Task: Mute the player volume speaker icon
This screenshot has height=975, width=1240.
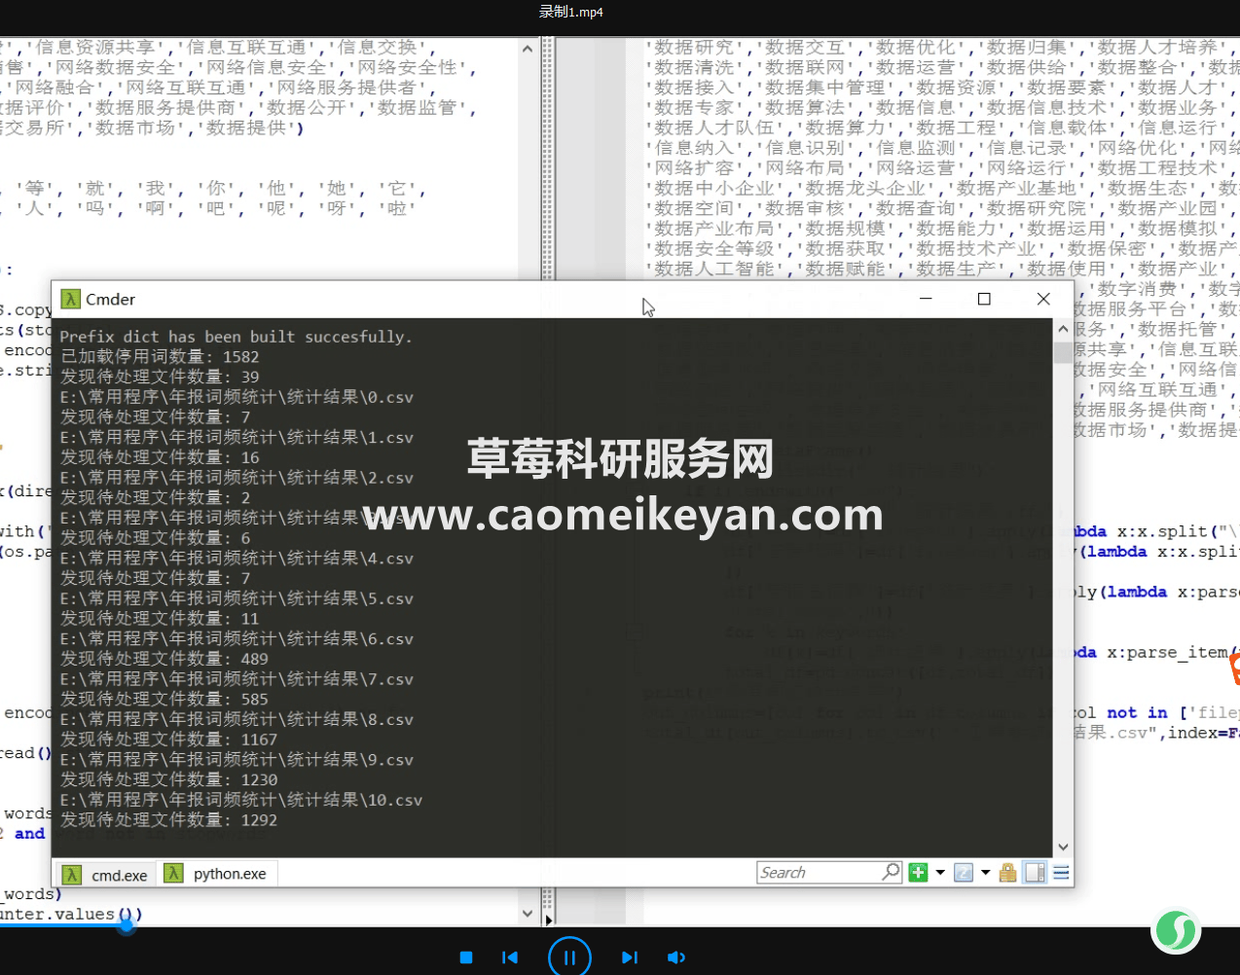Action: (676, 957)
